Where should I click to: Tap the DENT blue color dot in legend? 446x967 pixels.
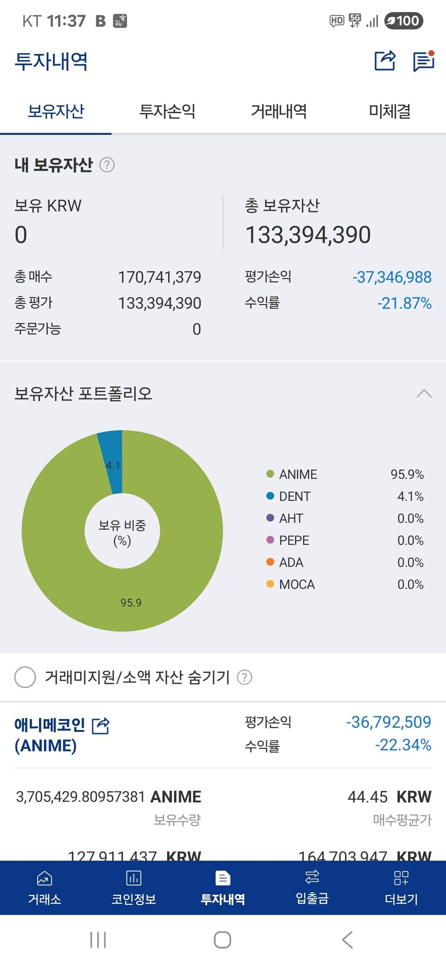pos(270,496)
